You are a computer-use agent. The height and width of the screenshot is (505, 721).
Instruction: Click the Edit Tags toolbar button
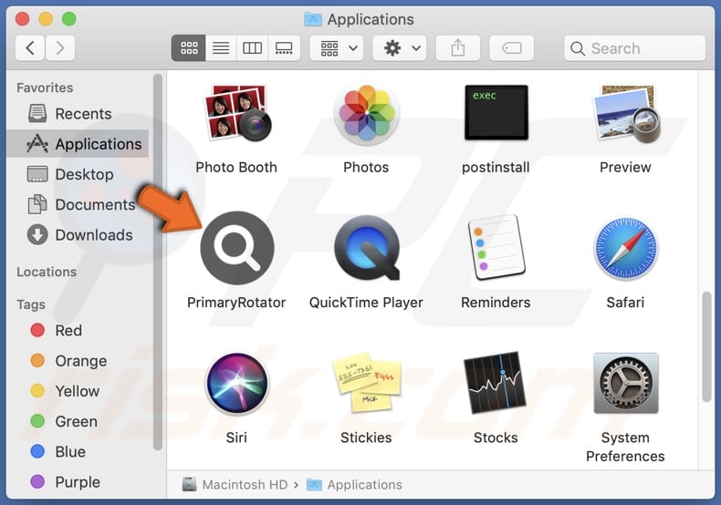(x=511, y=47)
